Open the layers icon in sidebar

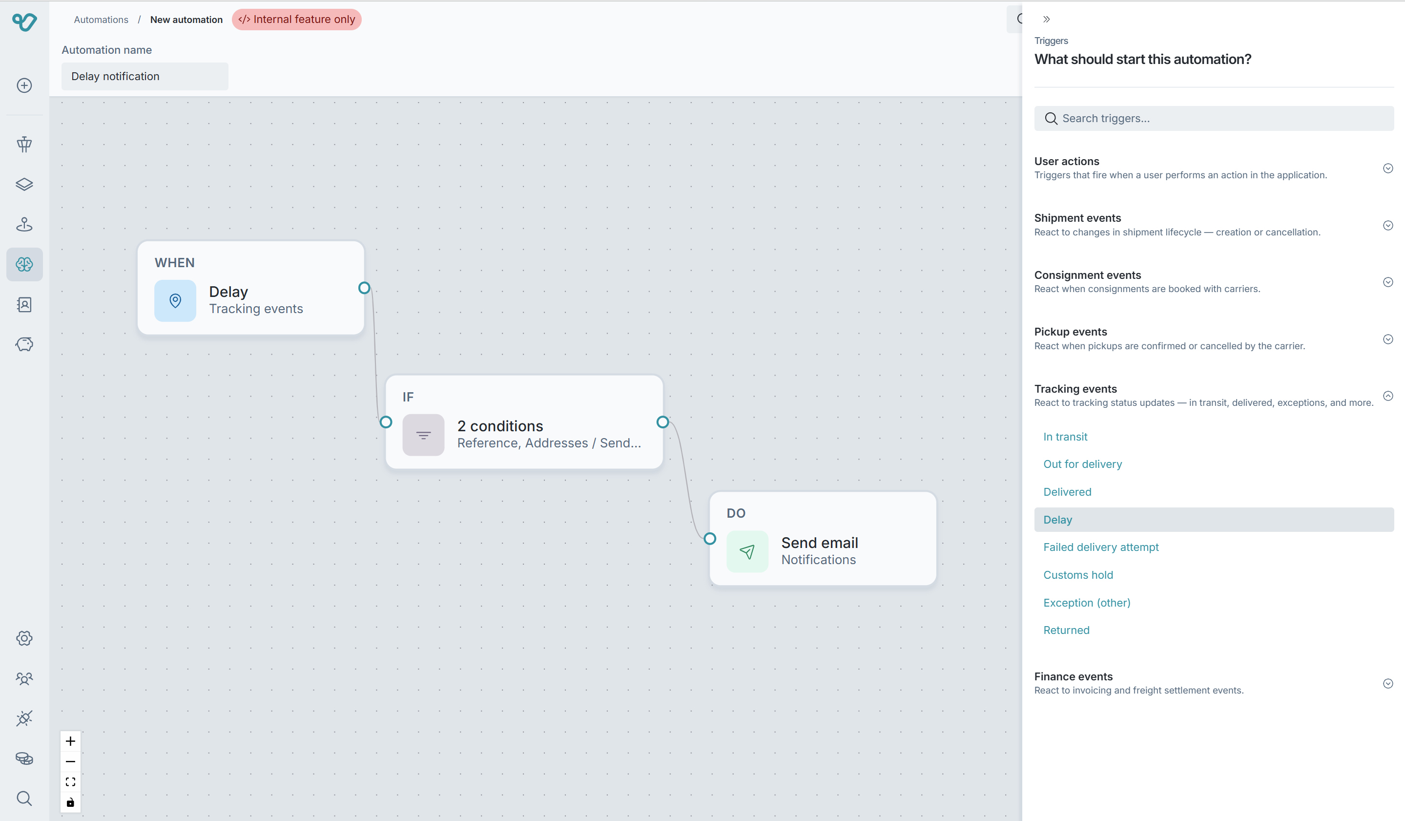(x=24, y=184)
